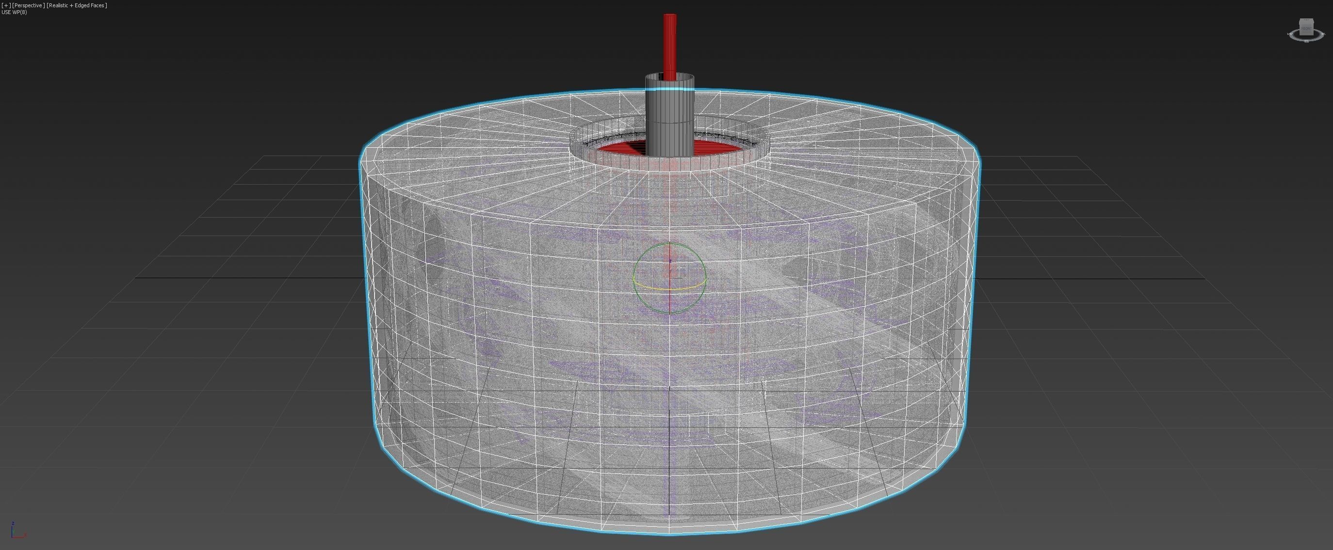This screenshot has width=1333, height=550.
Task: Click the ViewCube compass W marker
Action: pyautogui.click(x=1290, y=34)
